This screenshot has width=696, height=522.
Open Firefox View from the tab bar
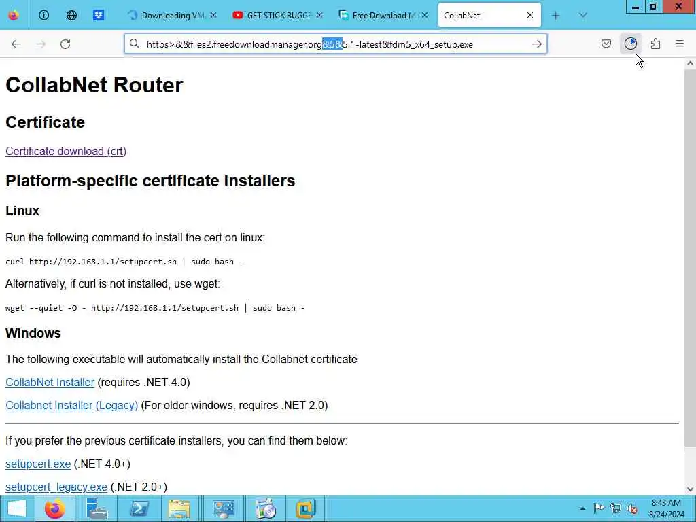click(14, 15)
